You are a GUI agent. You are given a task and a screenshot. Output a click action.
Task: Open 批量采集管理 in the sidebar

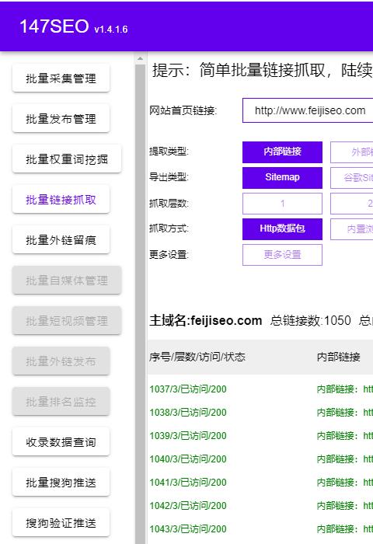(x=61, y=78)
